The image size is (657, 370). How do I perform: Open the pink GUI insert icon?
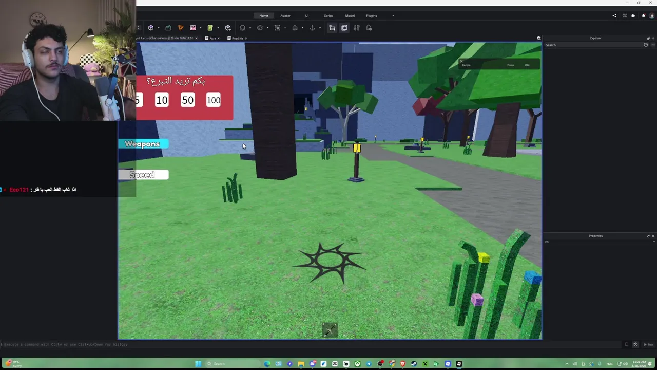tap(193, 28)
